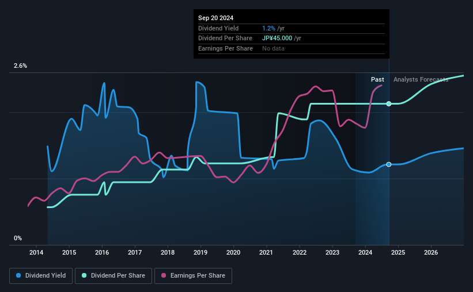Click the 2016 x-axis label

(x=102, y=252)
